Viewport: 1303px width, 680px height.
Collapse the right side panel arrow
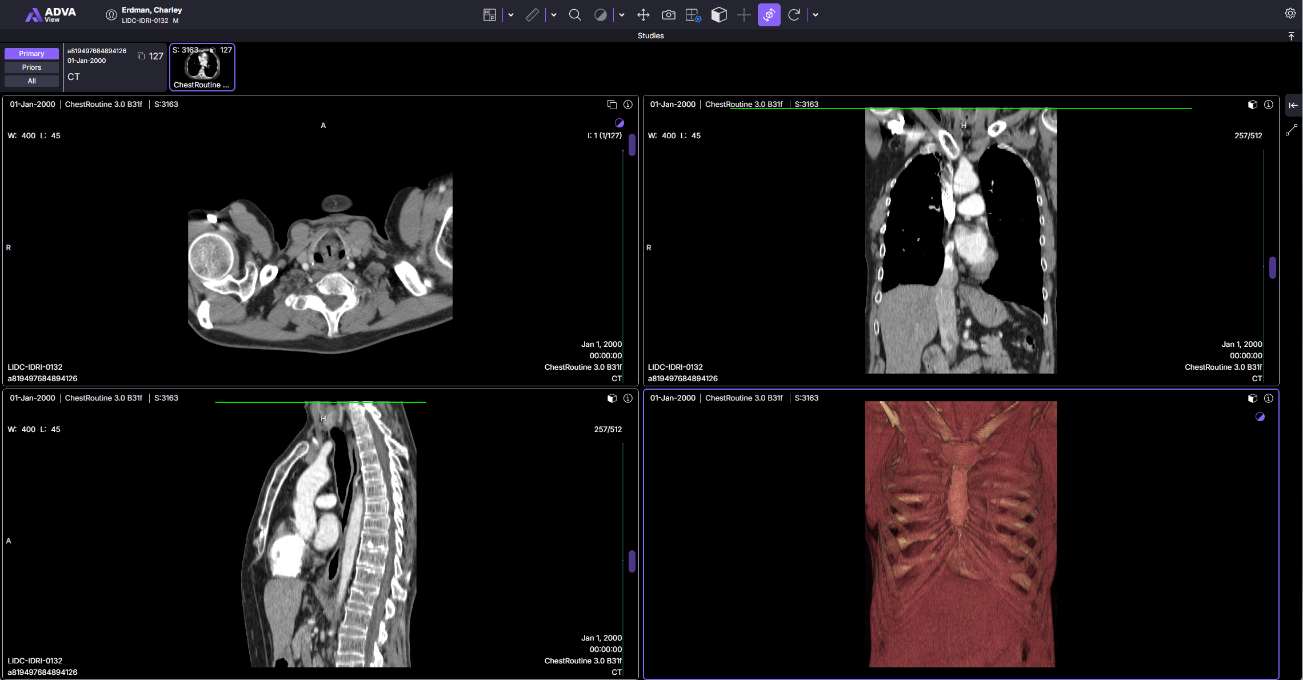1293,105
